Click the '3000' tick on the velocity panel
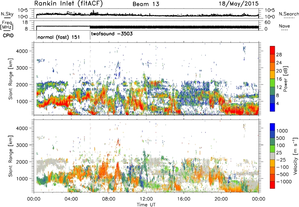Viewport: 299px width, 207px height. point(22,145)
